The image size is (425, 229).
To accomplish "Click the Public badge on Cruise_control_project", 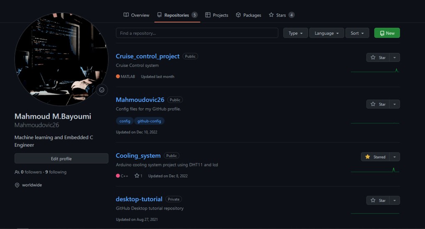I will tap(190, 56).
